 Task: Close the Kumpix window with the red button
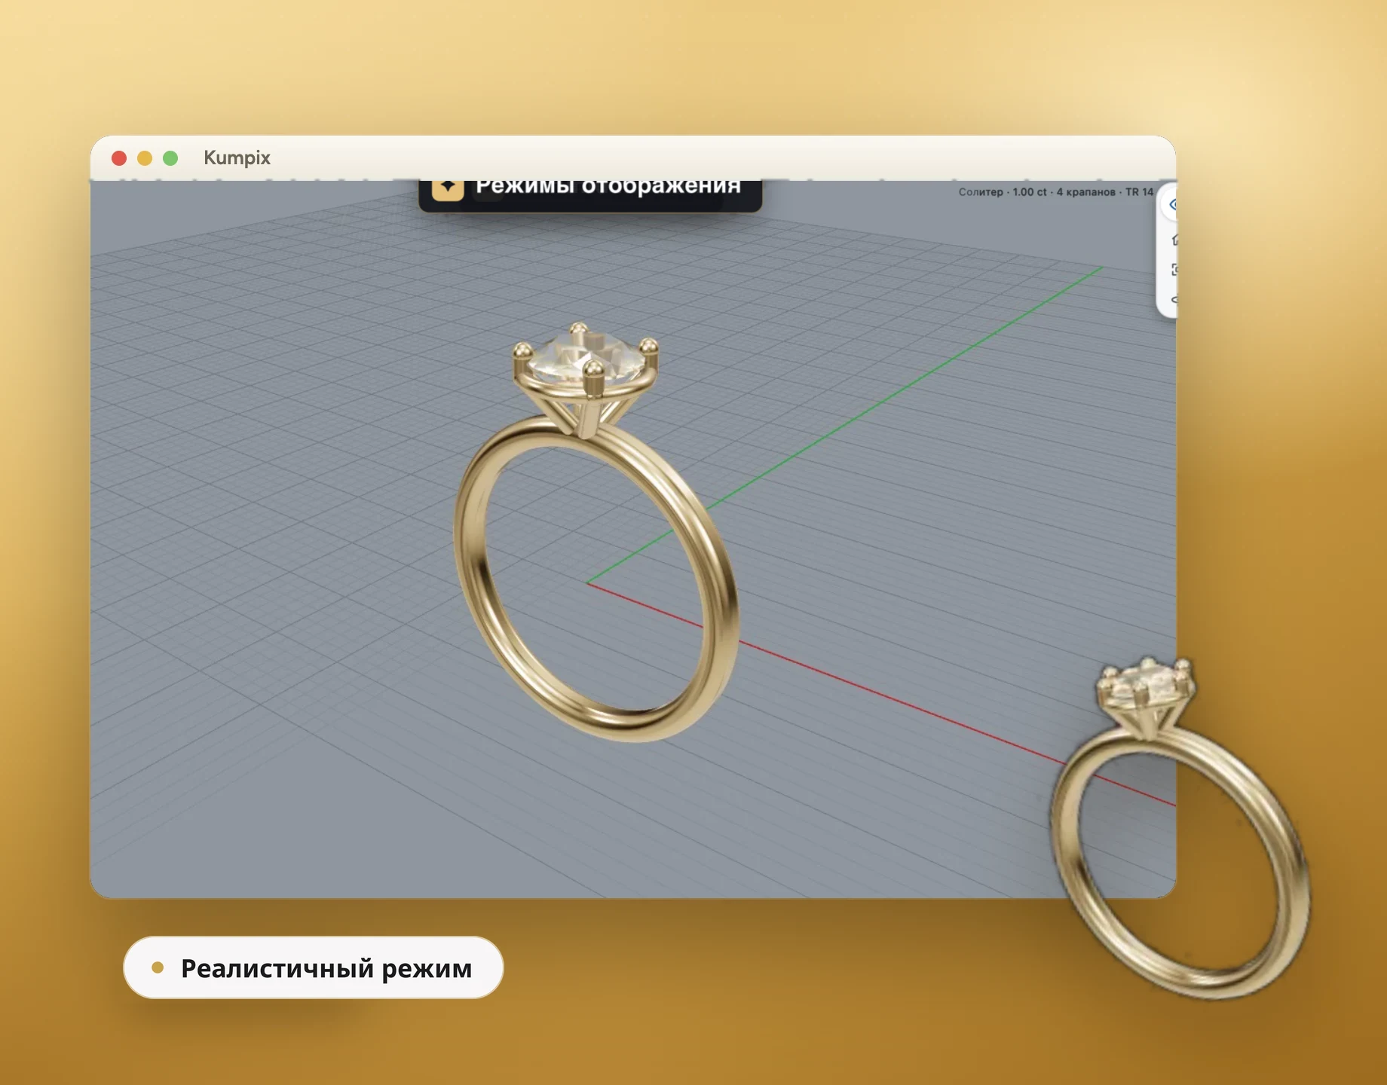(x=119, y=158)
